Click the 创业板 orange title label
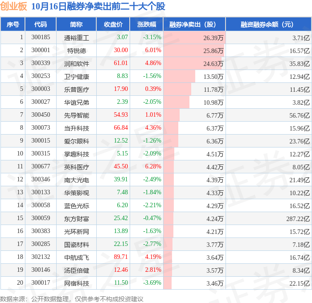The width and height of the screenshot is (312, 303). 13,6
